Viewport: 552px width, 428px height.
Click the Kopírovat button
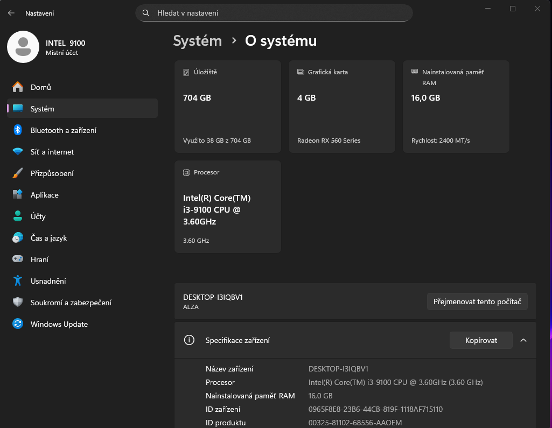[x=480, y=340]
